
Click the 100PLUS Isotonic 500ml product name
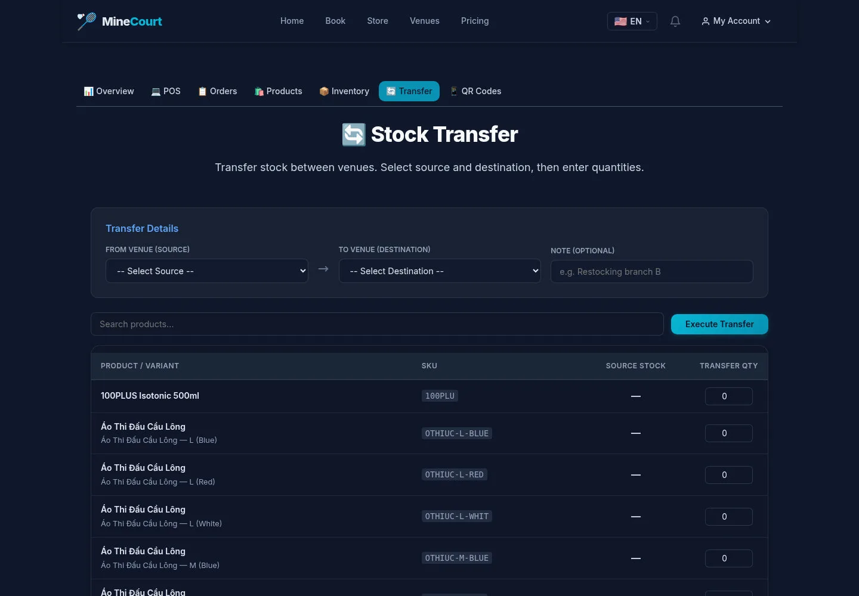coord(150,396)
